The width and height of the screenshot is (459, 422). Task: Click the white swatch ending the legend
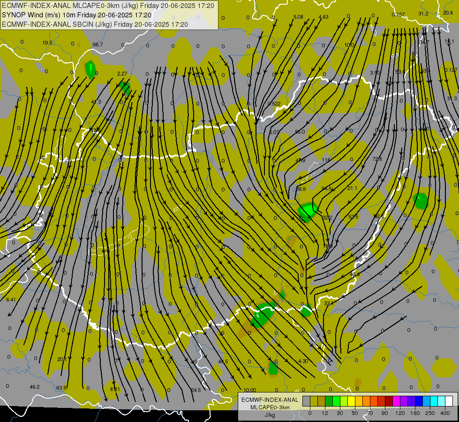(449, 401)
